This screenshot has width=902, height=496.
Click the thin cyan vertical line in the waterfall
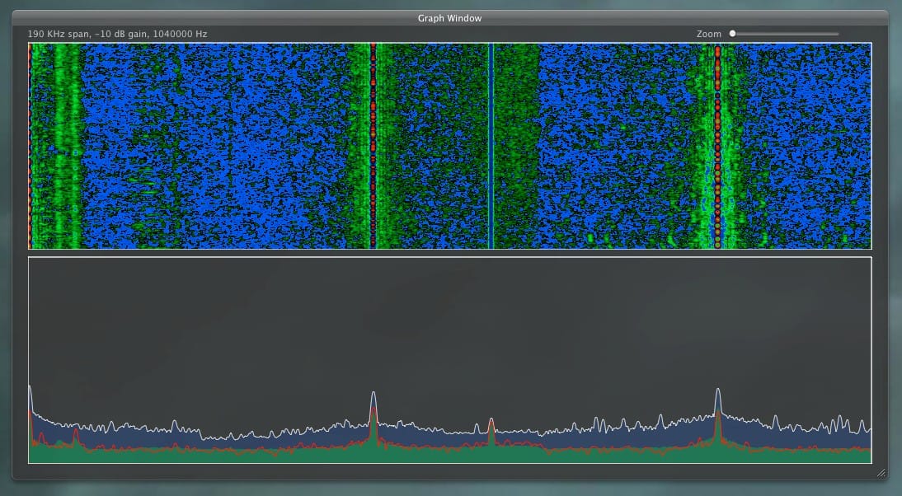[x=491, y=146]
